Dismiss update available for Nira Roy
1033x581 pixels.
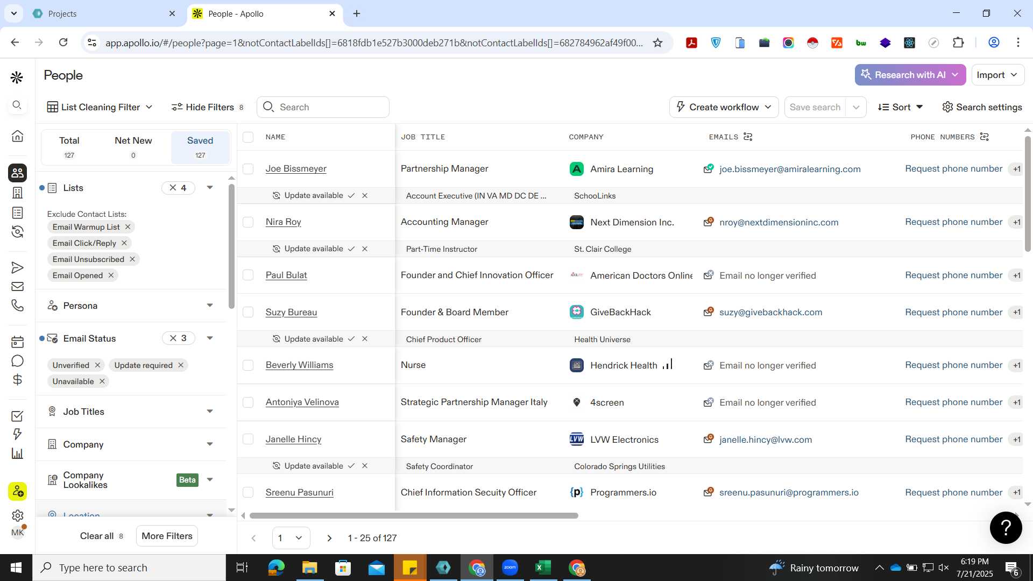tap(365, 249)
